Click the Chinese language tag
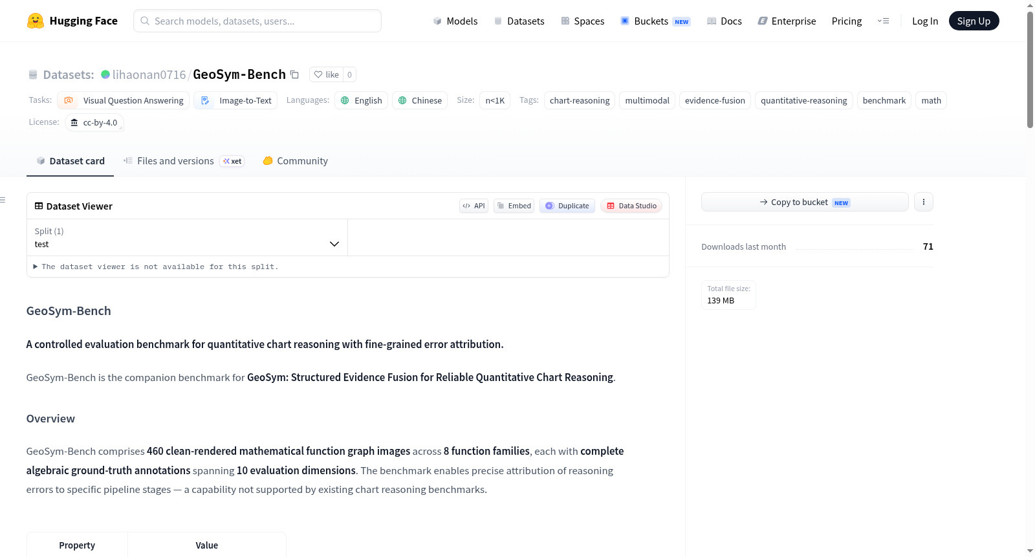The width and height of the screenshot is (1035, 557). pyautogui.click(x=420, y=100)
